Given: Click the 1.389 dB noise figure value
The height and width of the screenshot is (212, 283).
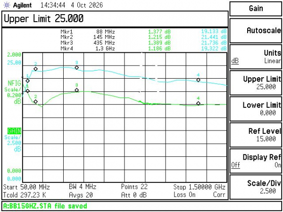Looking at the screenshot, I should click(159, 43).
